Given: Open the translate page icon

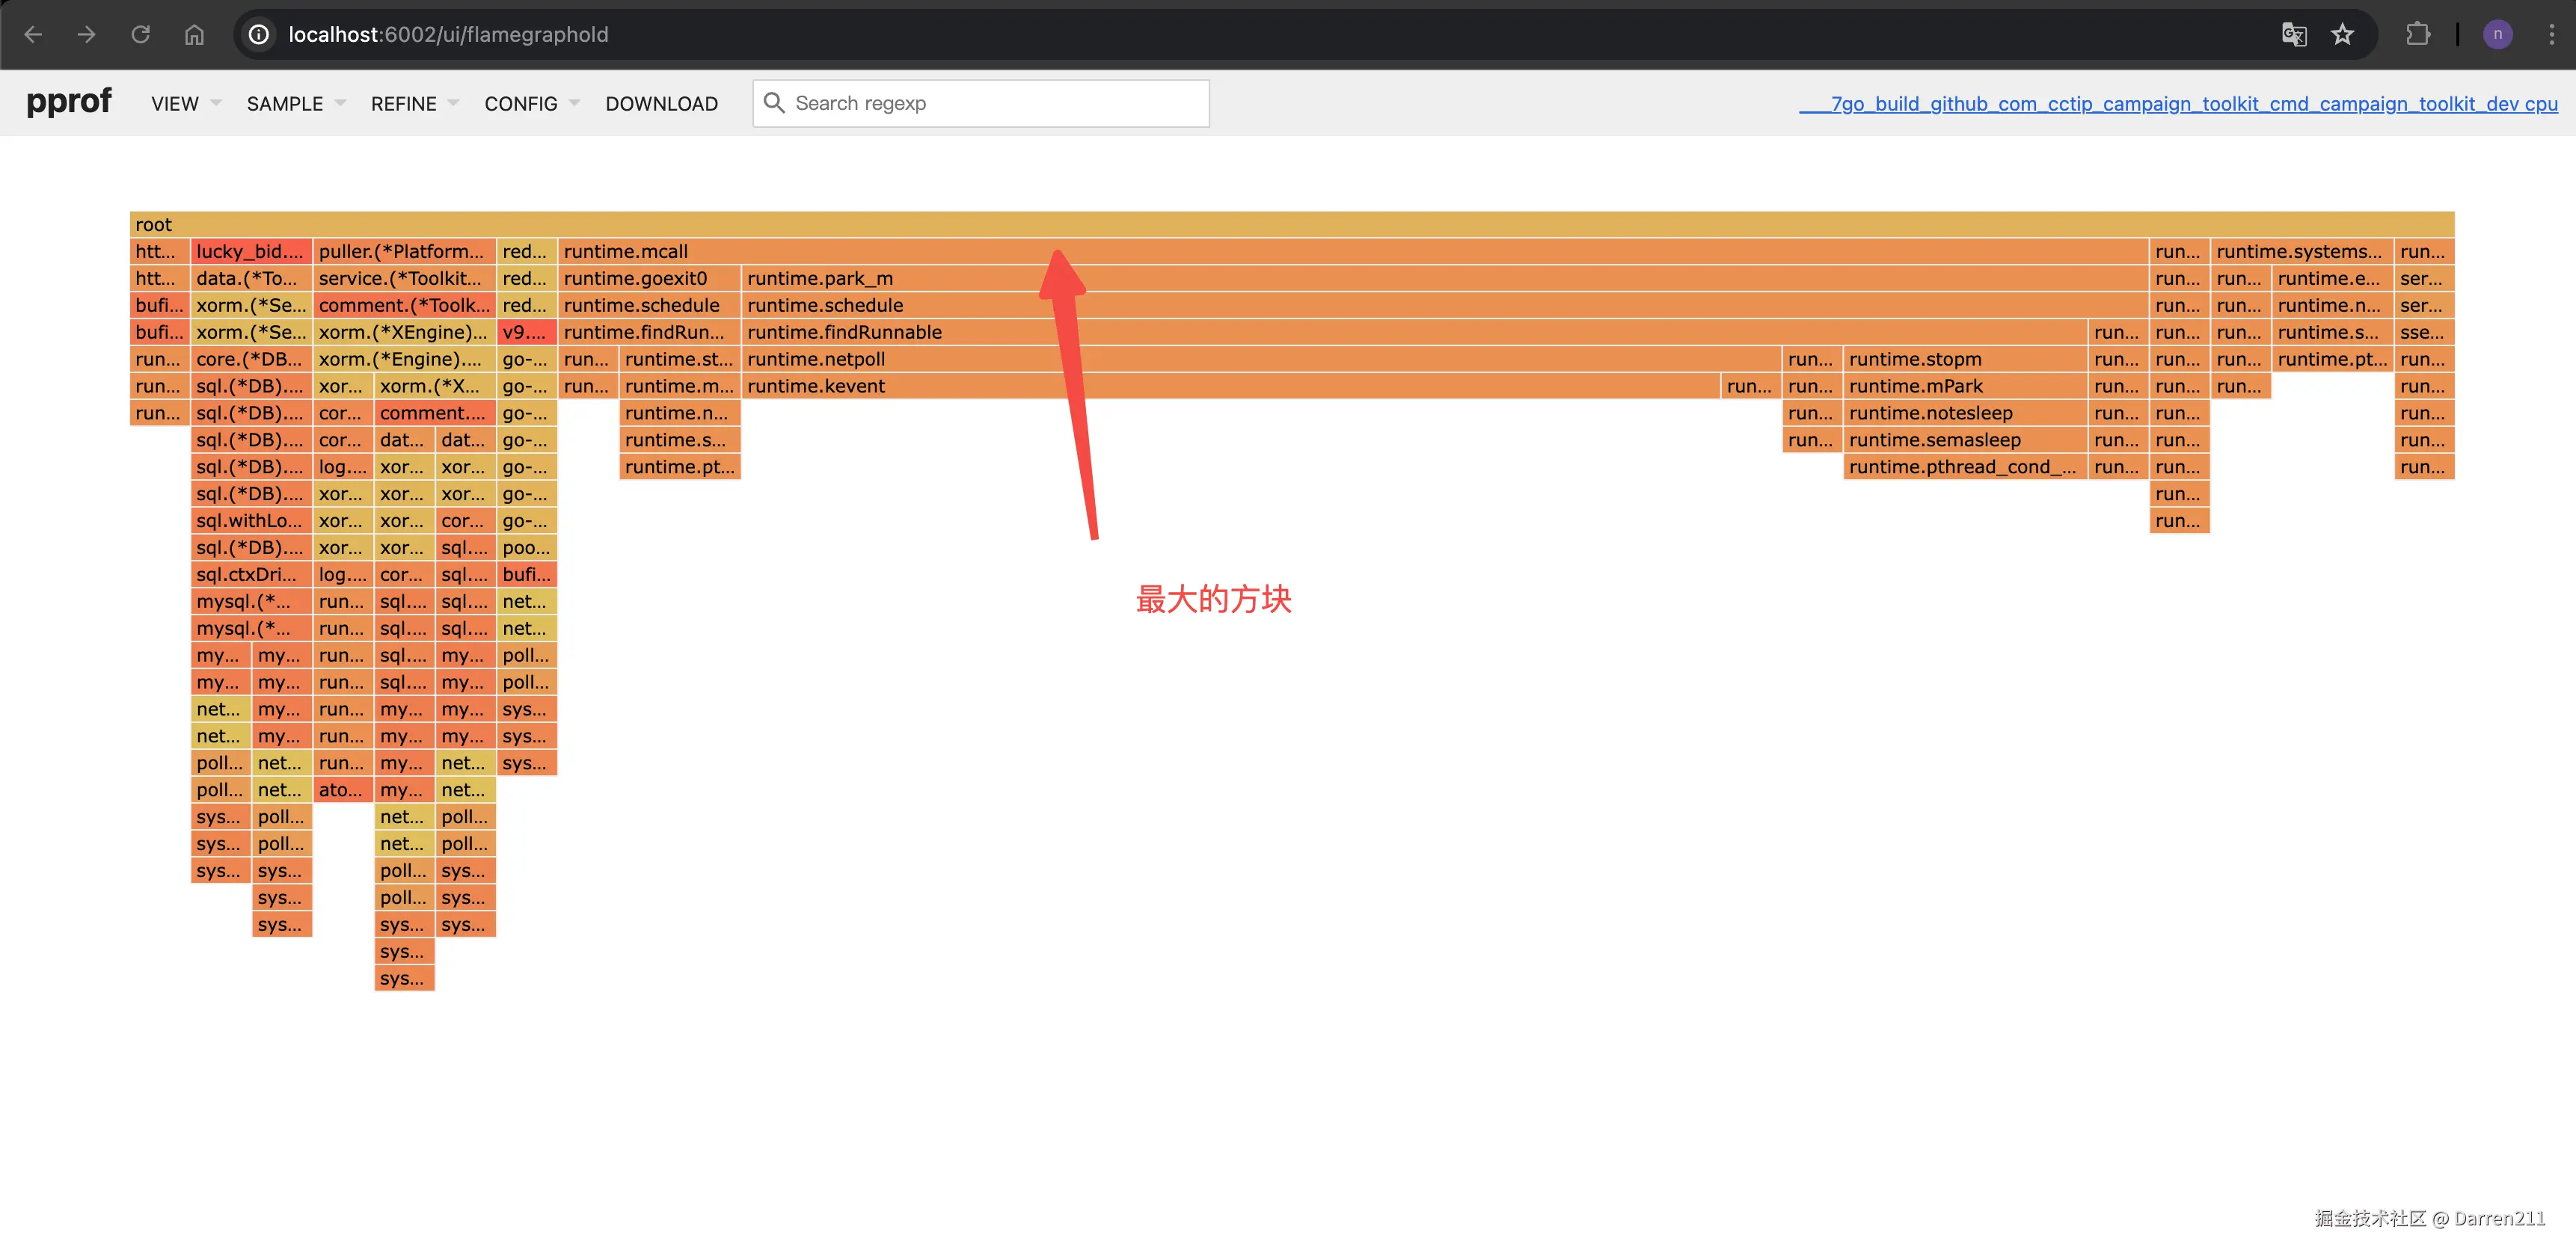Looking at the screenshot, I should [x=2293, y=34].
